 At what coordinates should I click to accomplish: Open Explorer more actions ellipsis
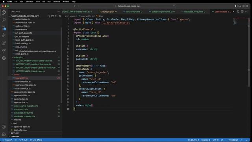pos(59,11)
